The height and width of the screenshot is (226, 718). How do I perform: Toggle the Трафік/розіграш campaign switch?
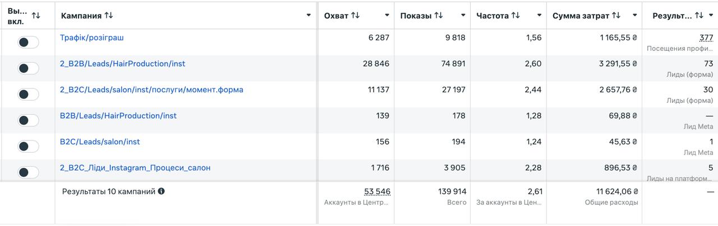coord(28,43)
